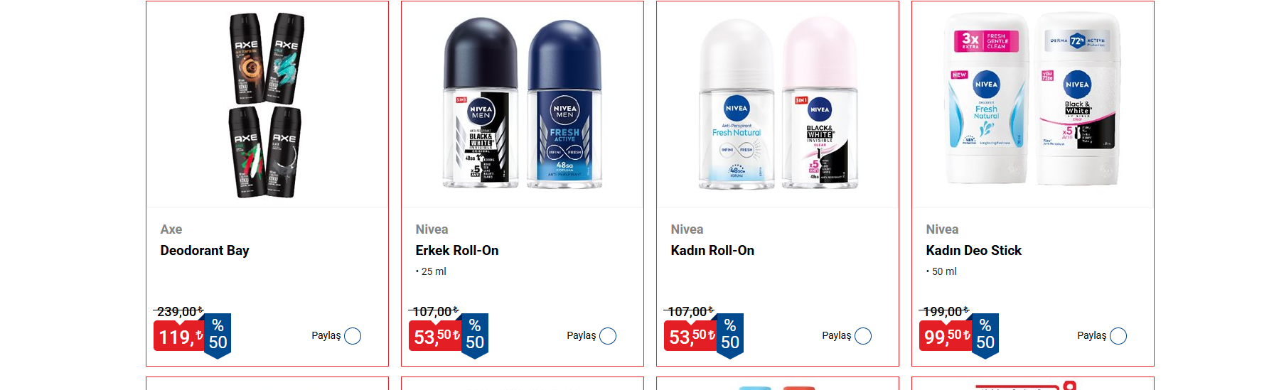Click the Axe brand name
Viewport: 1274px width, 390px height.
[171, 229]
